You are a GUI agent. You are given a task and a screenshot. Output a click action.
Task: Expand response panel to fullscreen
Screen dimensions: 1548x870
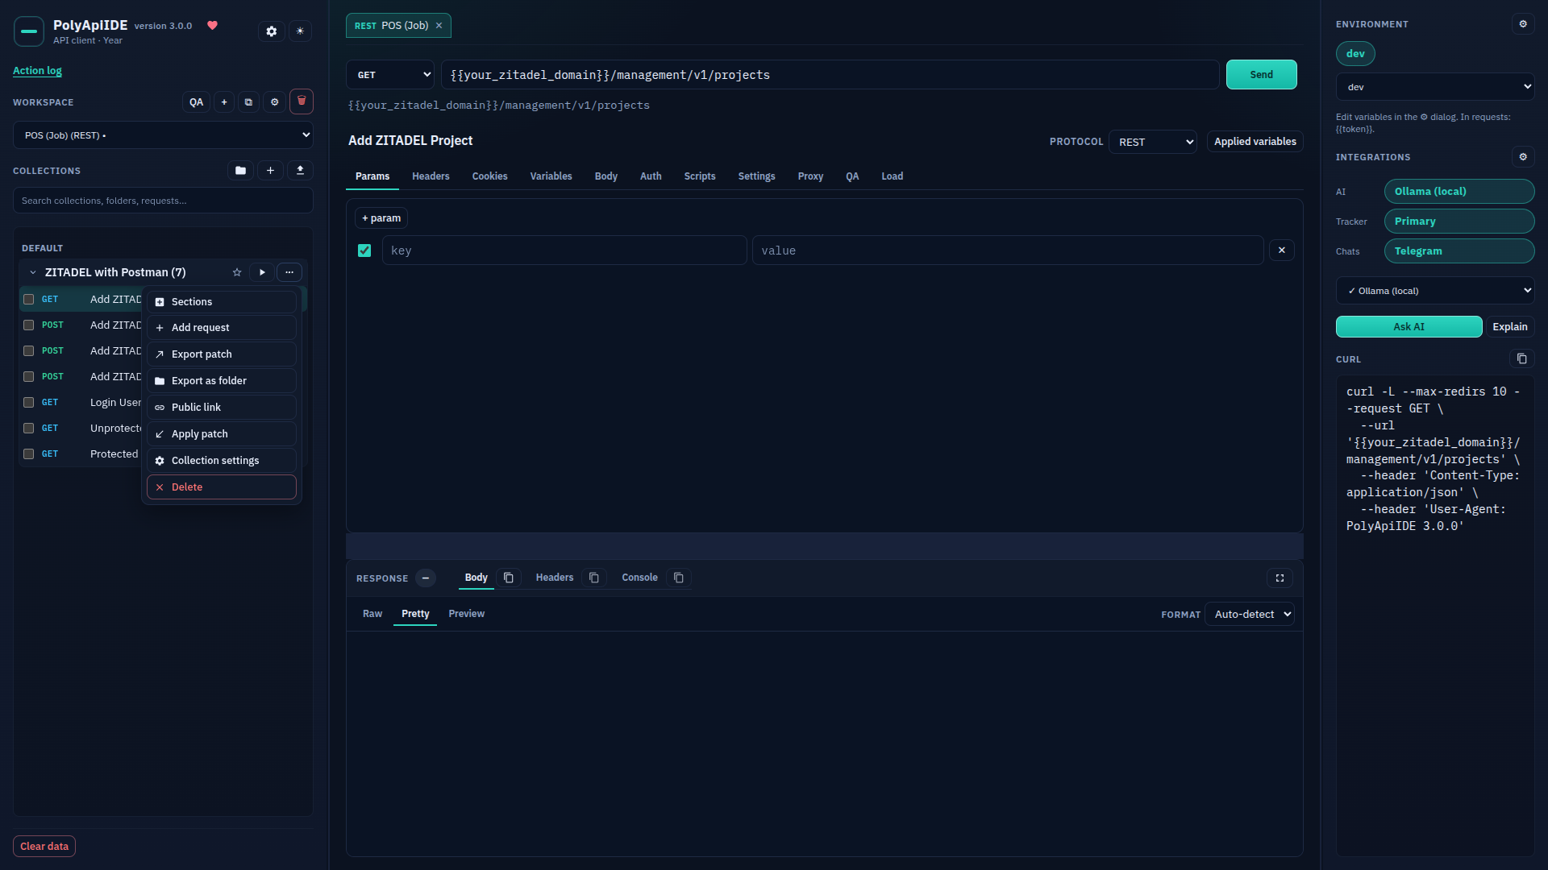click(x=1280, y=578)
